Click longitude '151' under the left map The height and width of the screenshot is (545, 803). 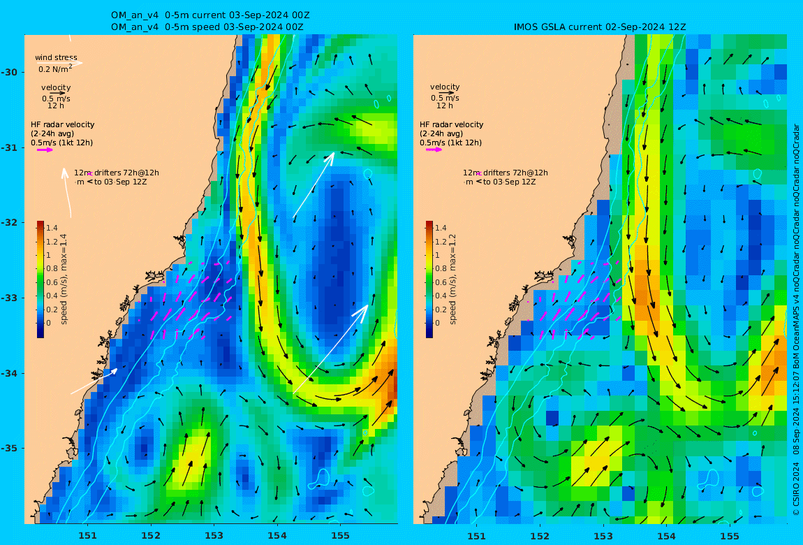(87, 536)
